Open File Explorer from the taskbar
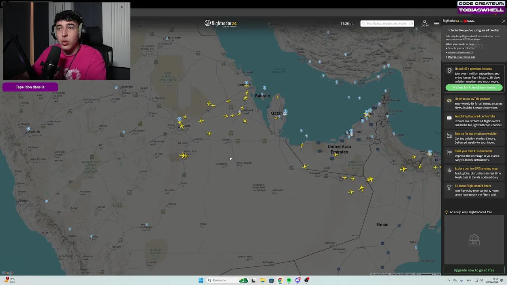The image size is (507, 285). tap(262, 280)
